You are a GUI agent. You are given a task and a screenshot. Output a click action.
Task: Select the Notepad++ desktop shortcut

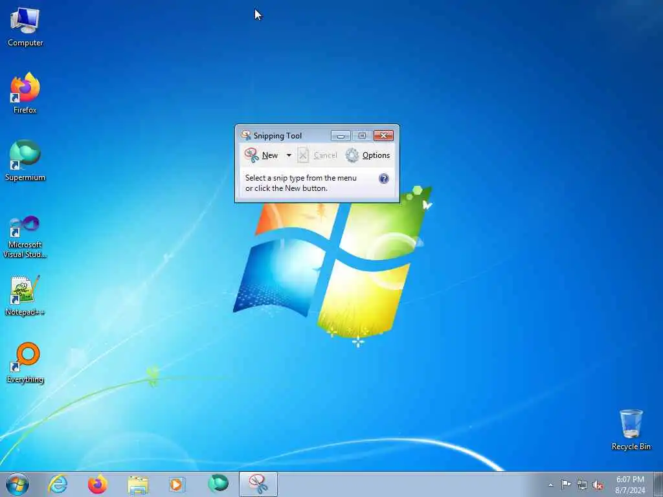25,296
